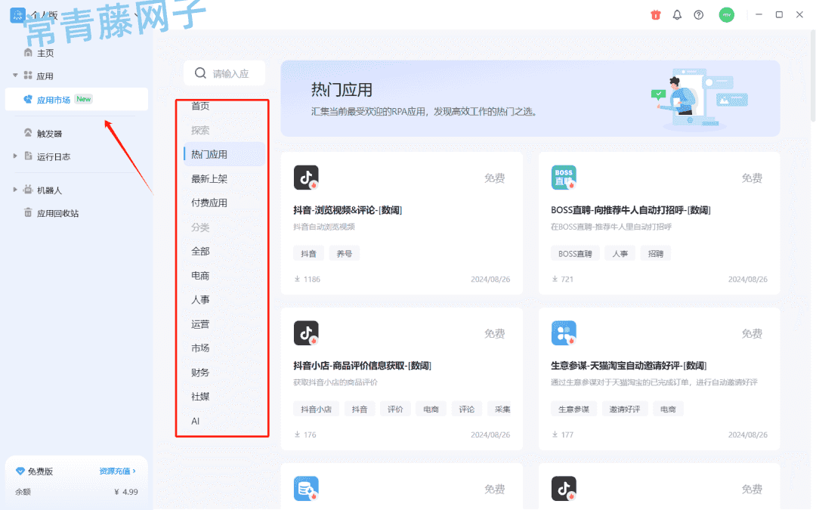Open 应用回收站 via its trash icon
The image size is (816, 510).
pyautogui.click(x=28, y=212)
